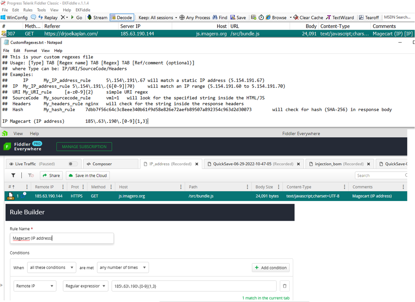Open the Browse dropdown arrow
Screen dimensions: 415x302
[290, 17]
